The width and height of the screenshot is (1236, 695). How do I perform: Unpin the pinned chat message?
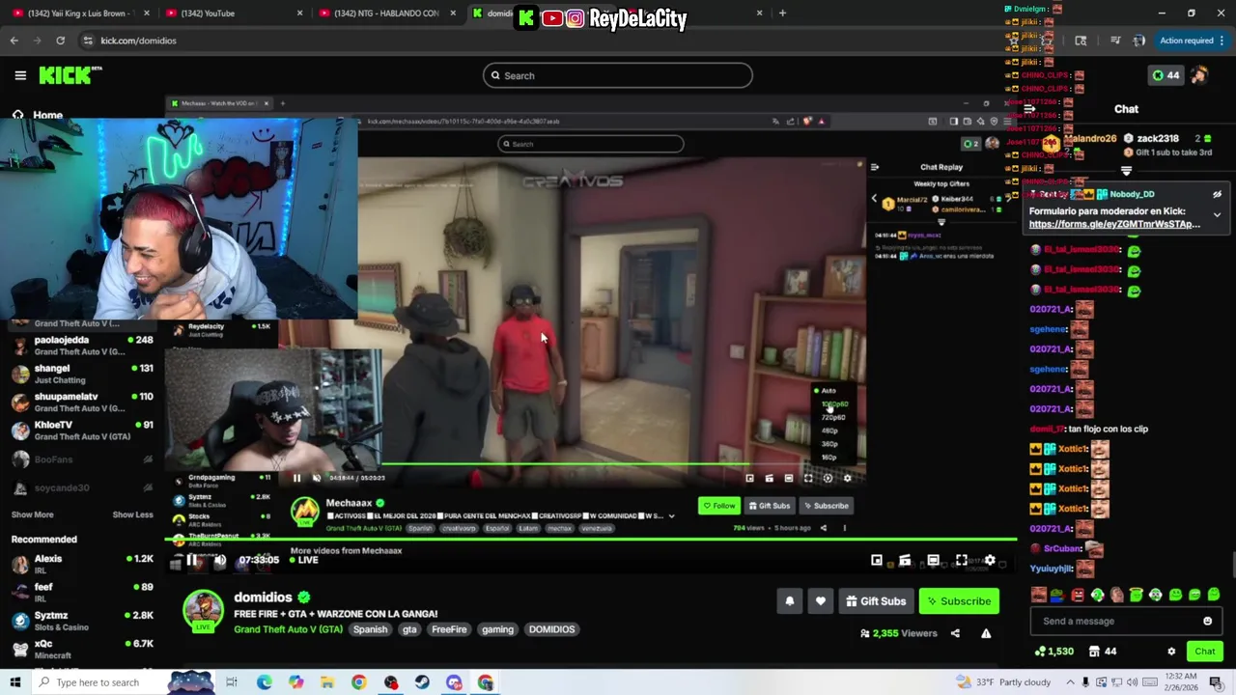[x=1217, y=194]
